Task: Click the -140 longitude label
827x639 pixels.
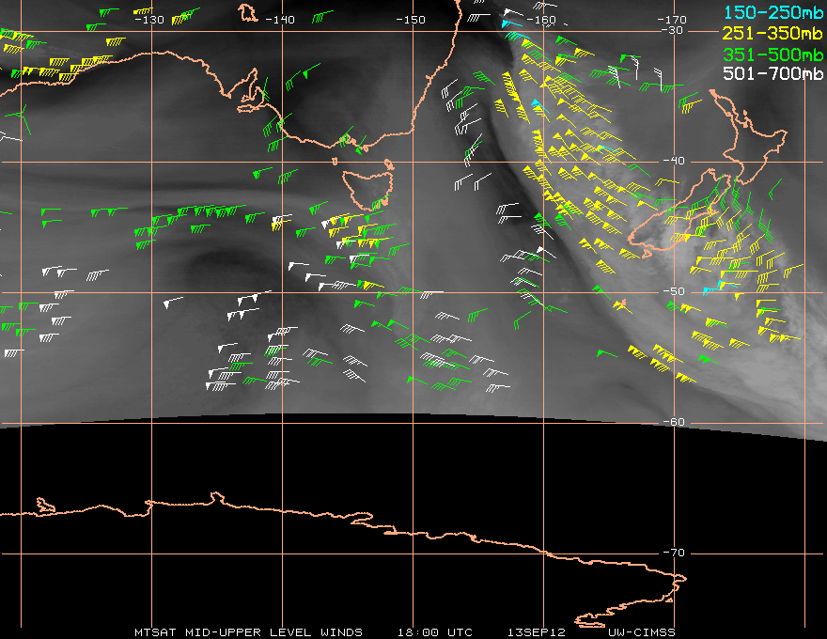Action: 279,20
